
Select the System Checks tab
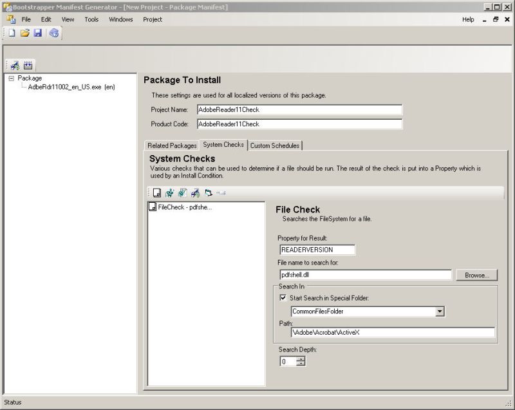click(x=223, y=144)
